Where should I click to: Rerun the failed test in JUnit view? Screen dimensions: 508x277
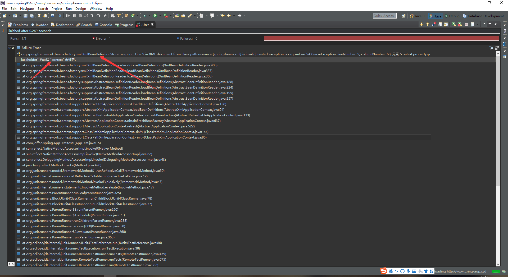454,24
